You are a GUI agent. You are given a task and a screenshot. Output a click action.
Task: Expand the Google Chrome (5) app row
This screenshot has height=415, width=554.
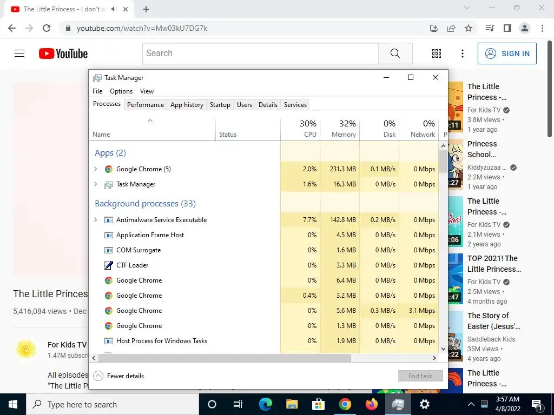pos(95,169)
